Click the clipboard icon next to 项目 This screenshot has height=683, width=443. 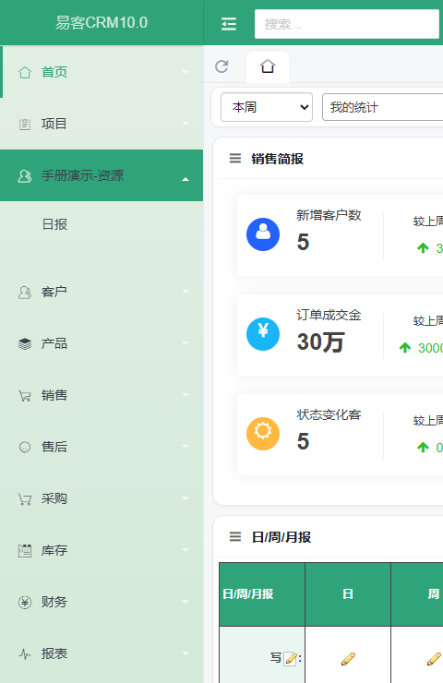25,125
